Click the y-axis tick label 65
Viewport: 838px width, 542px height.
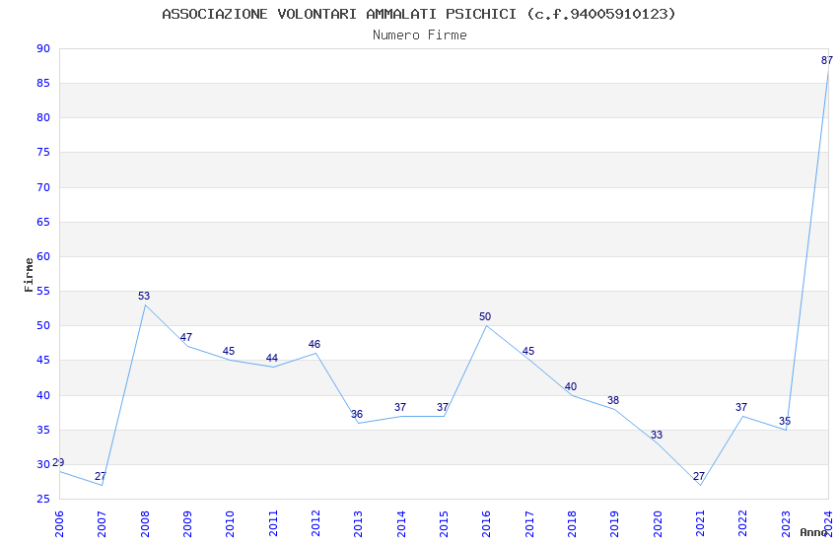43,222
